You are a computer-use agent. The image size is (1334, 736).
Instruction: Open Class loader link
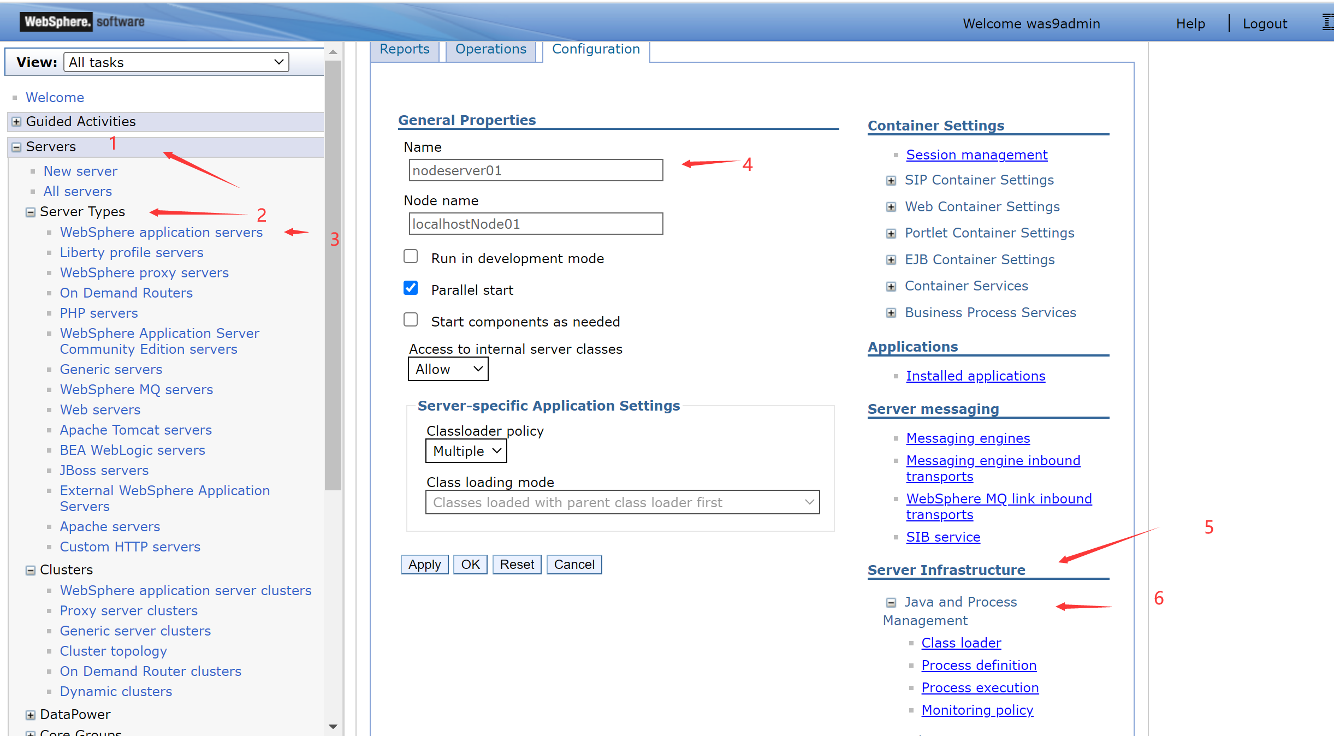[962, 643]
